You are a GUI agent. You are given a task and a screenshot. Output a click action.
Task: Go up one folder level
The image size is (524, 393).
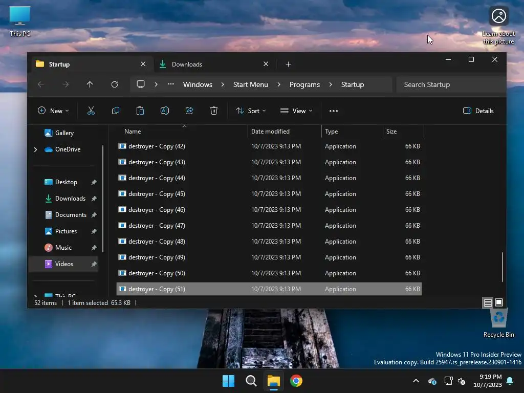point(90,84)
